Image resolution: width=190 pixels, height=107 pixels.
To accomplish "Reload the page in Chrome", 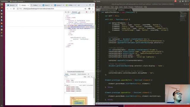I will [x=14, y=9].
